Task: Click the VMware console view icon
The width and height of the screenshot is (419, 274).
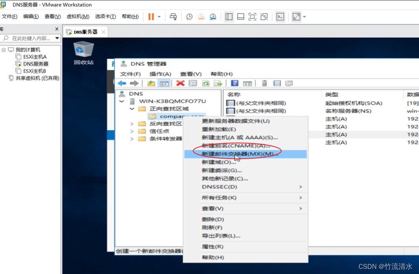Action: 280,17
